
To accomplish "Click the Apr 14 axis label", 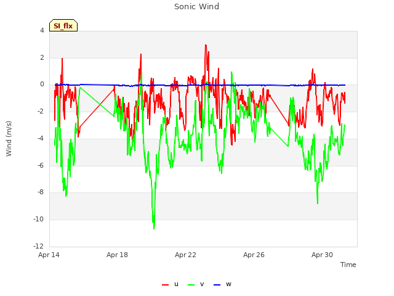I will click(x=49, y=255).
